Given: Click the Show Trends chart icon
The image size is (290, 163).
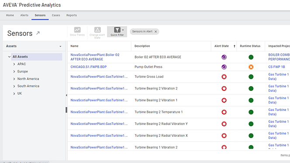Looking at the screenshot, I should pos(77,30).
